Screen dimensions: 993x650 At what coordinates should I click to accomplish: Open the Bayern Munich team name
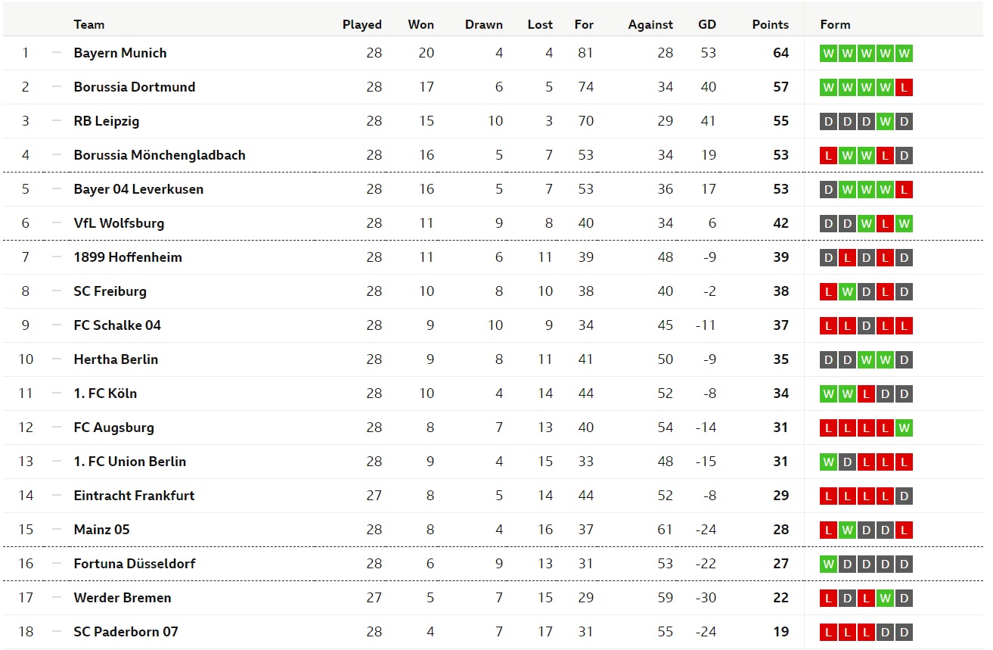120,53
